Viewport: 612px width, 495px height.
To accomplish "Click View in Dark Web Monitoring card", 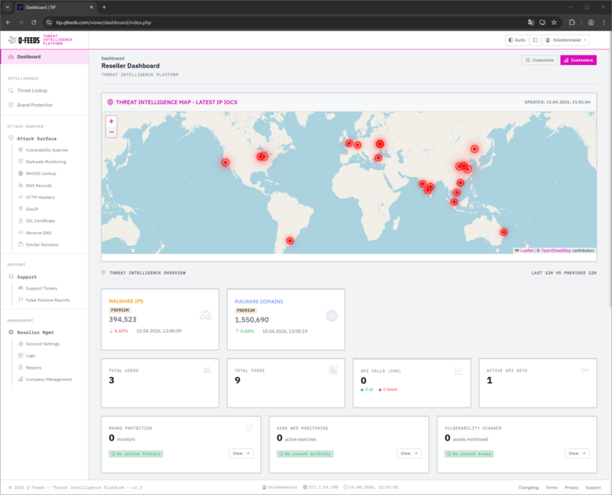I will tap(409, 453).
